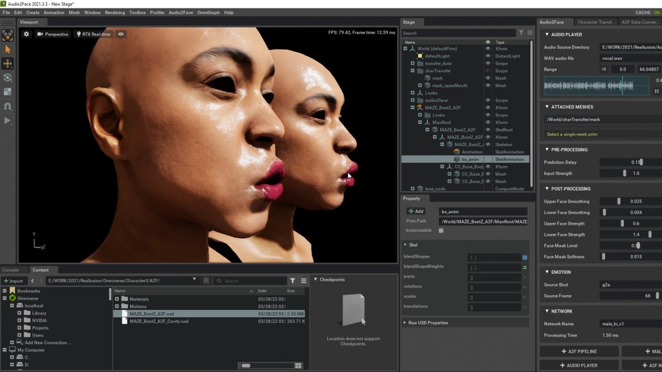Pick the Rotate tool in left toolbar

coord(8,77)
